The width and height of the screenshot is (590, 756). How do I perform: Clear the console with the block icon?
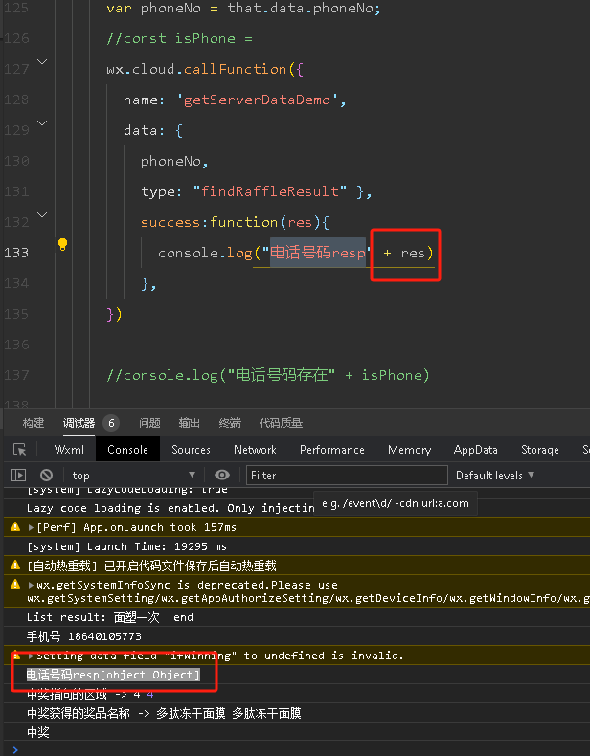[46, 475]
